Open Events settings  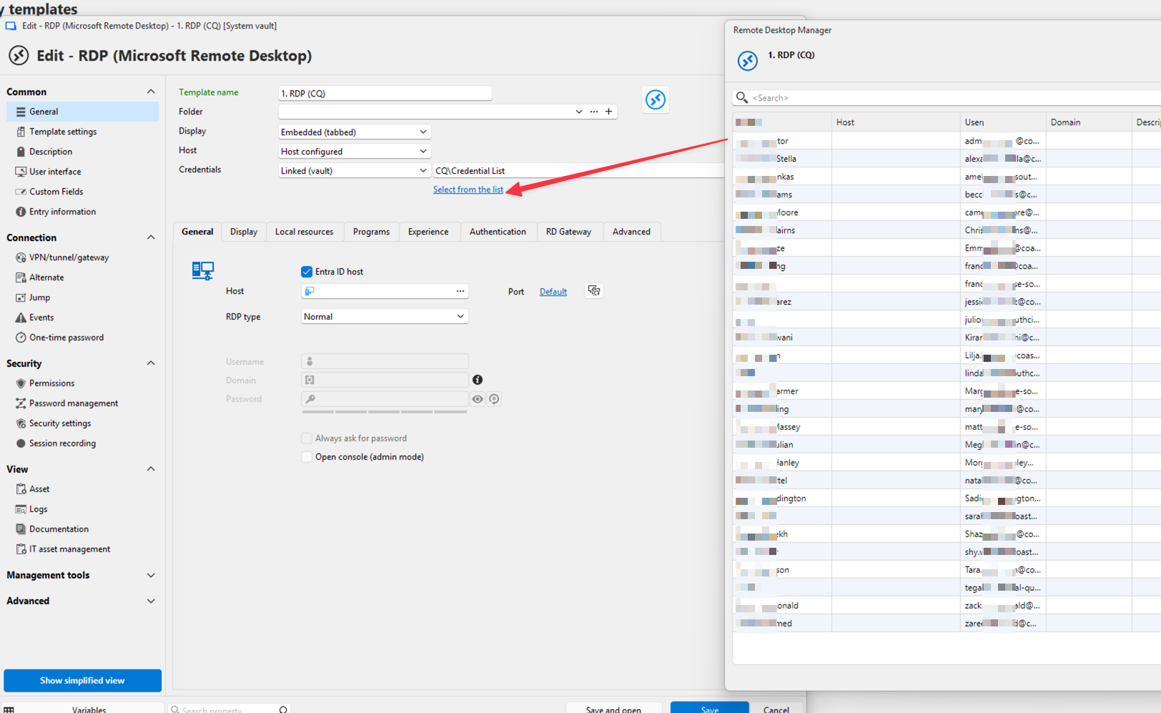[x=41, y=318]
